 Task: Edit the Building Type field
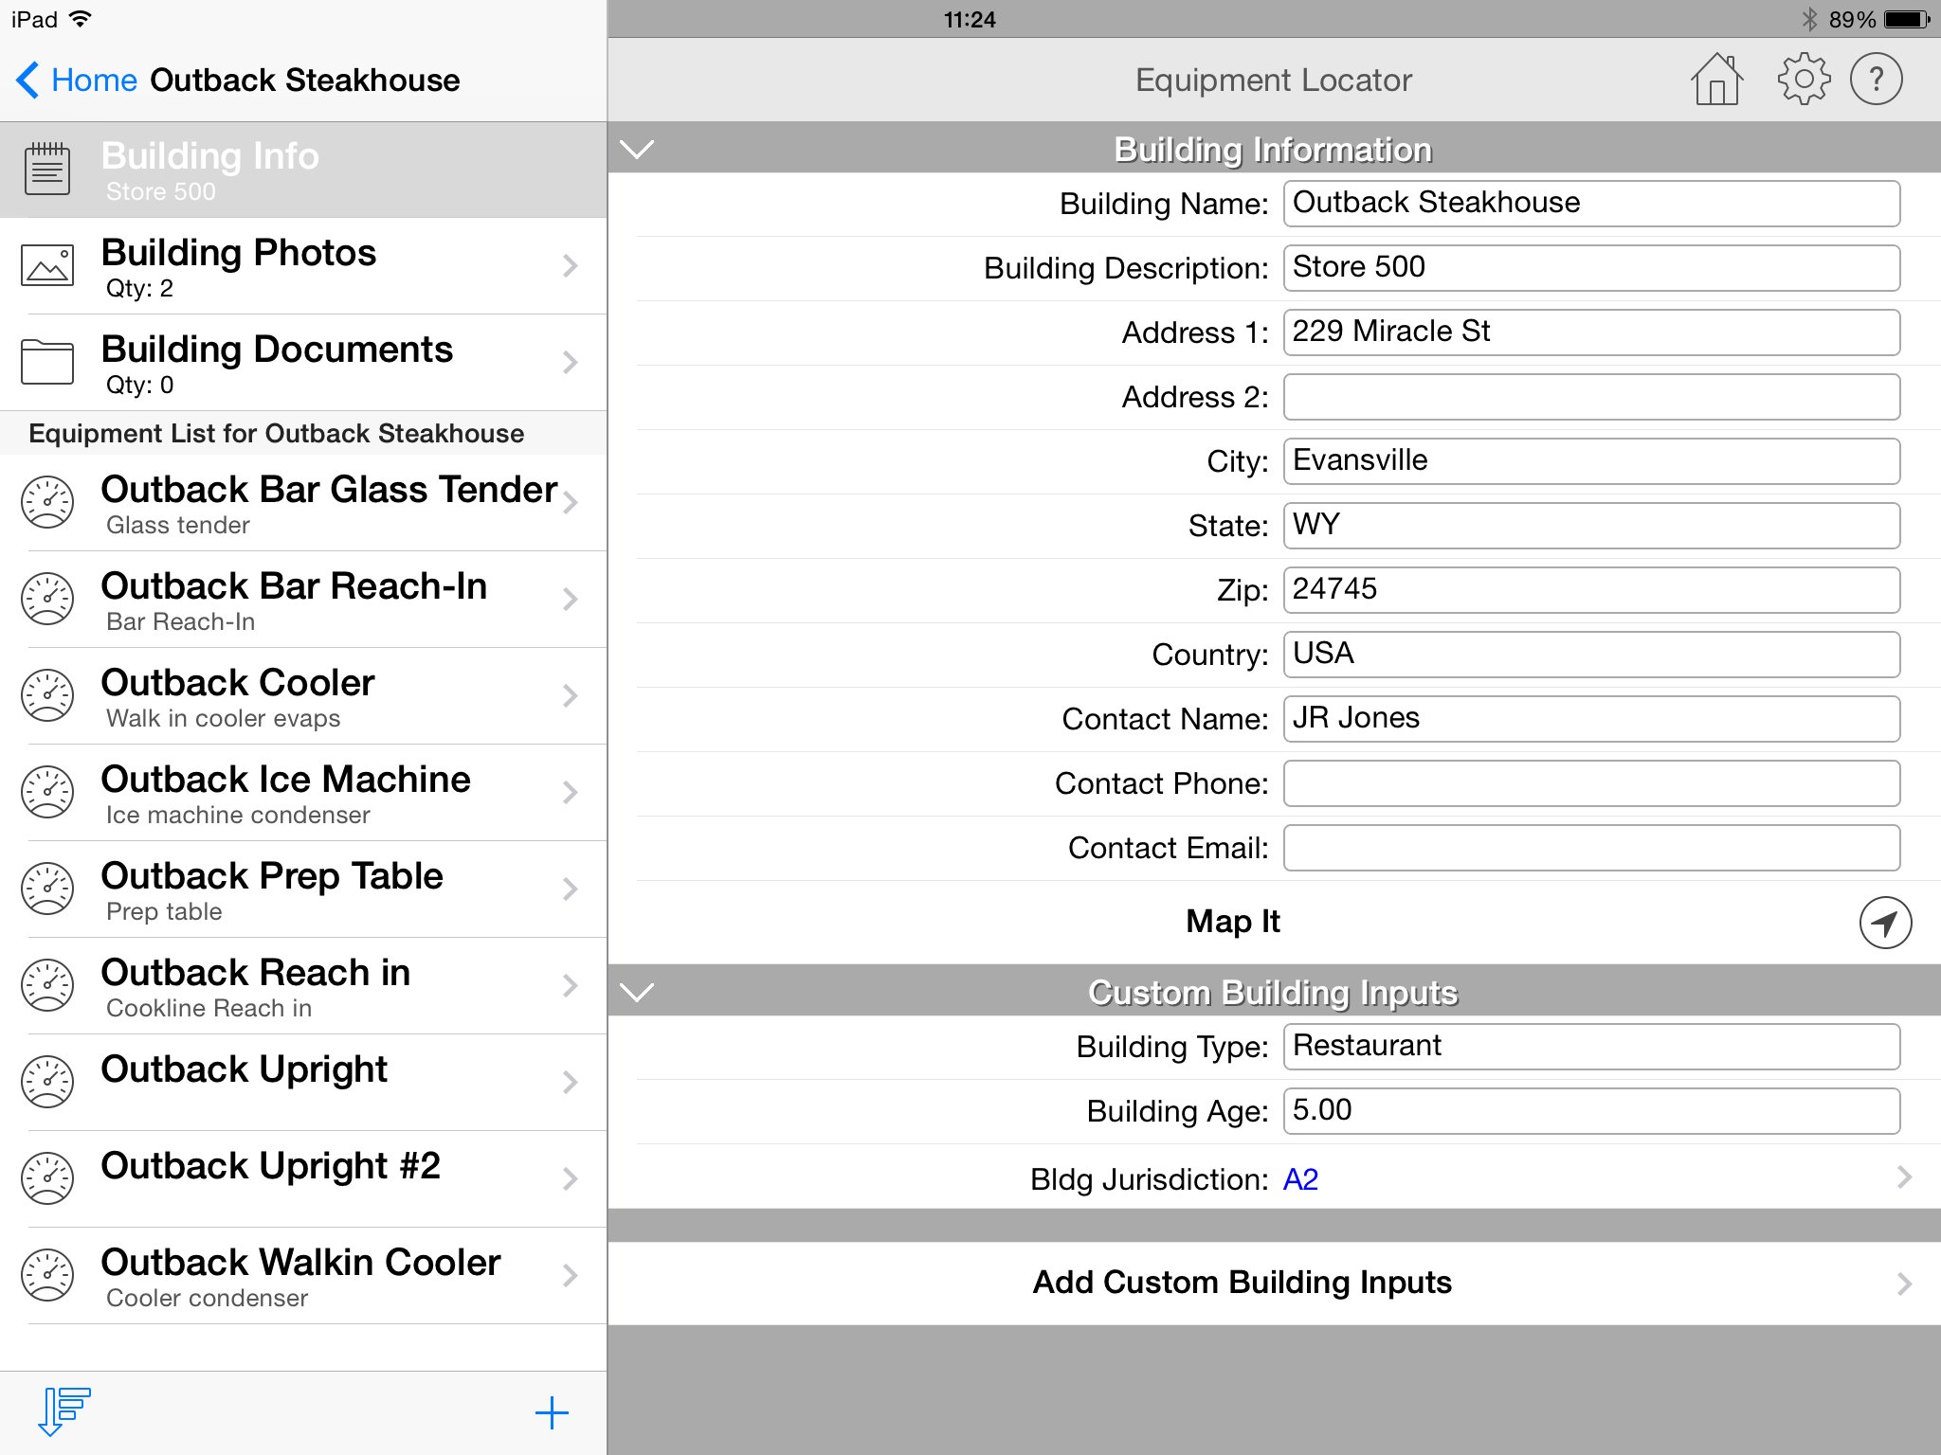coord(1591,1047)
